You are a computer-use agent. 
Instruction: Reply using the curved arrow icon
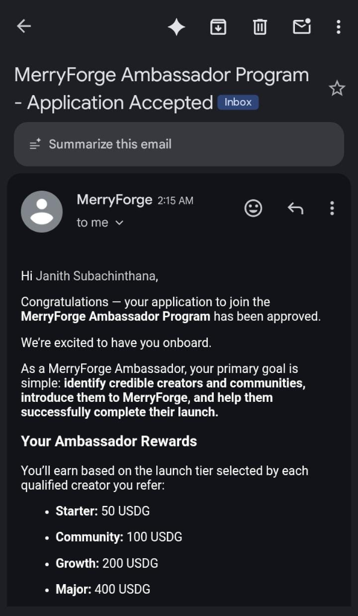(296, 208)
